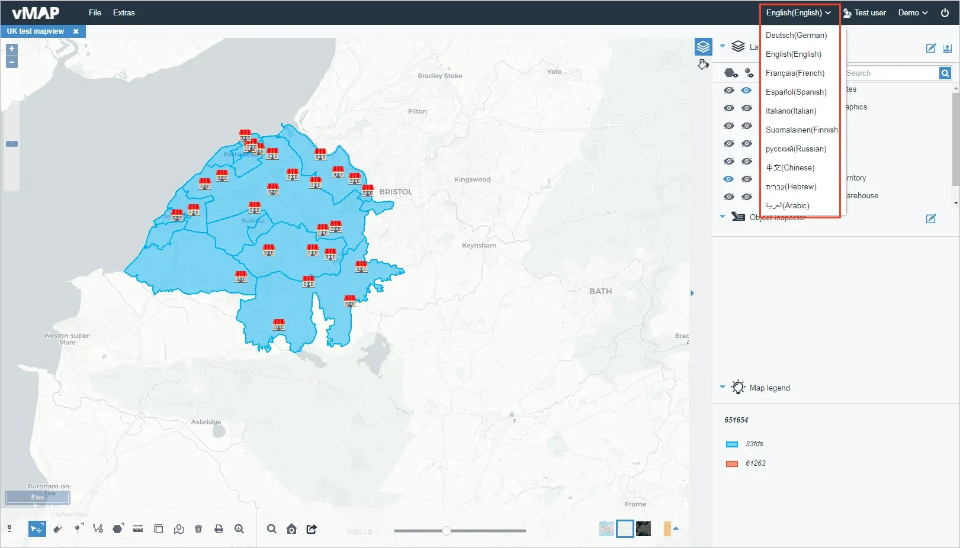The image size is (960, 548).
Task: Collapse the Map legend section
Action: point(723,387)
